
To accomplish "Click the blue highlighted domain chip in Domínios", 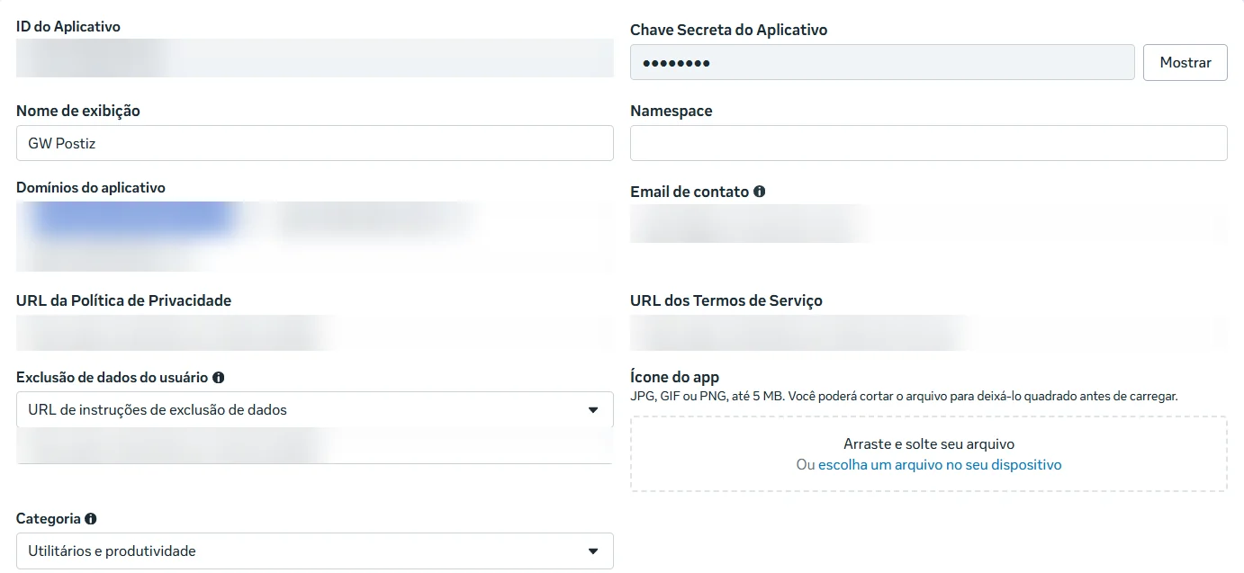I will click(x=135, y=220).
